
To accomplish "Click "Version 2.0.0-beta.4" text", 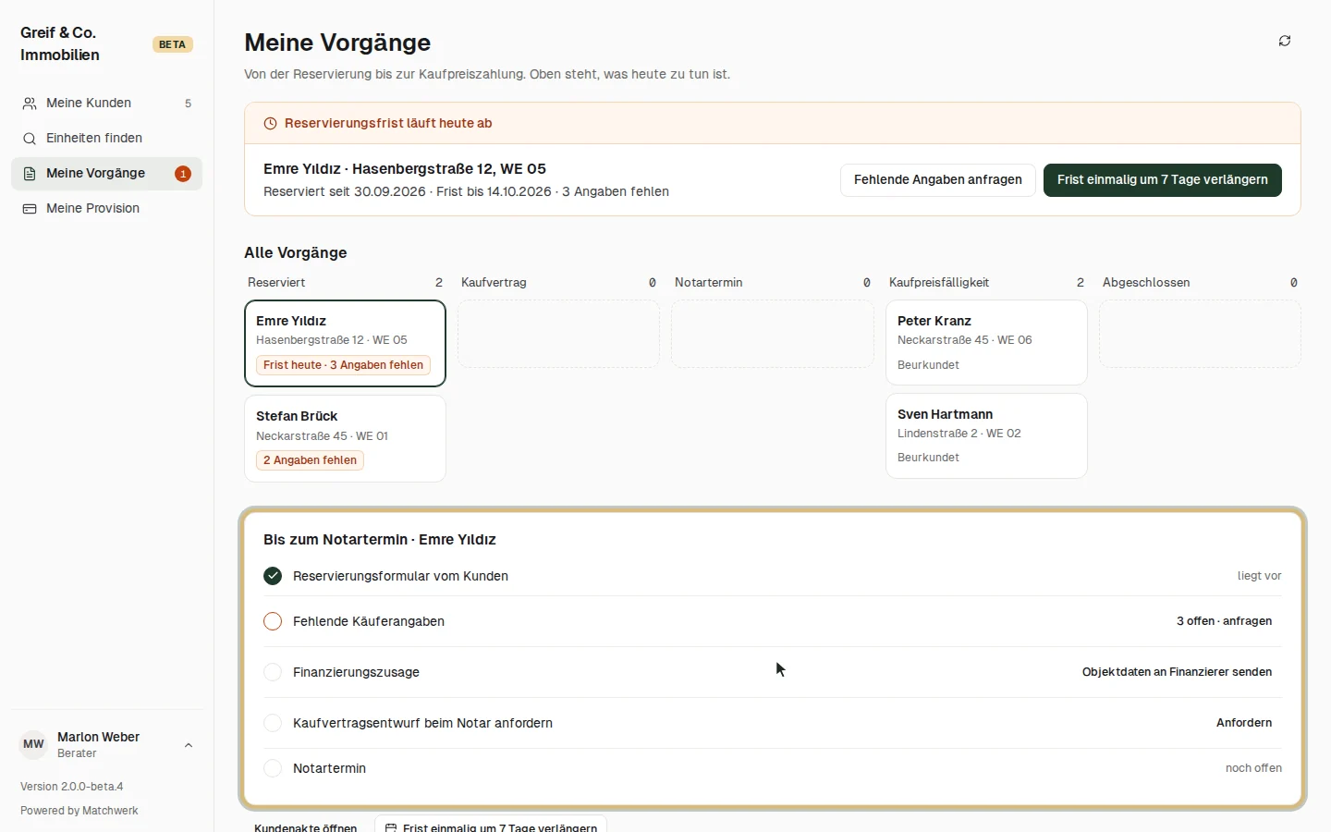I will point(72,787).
